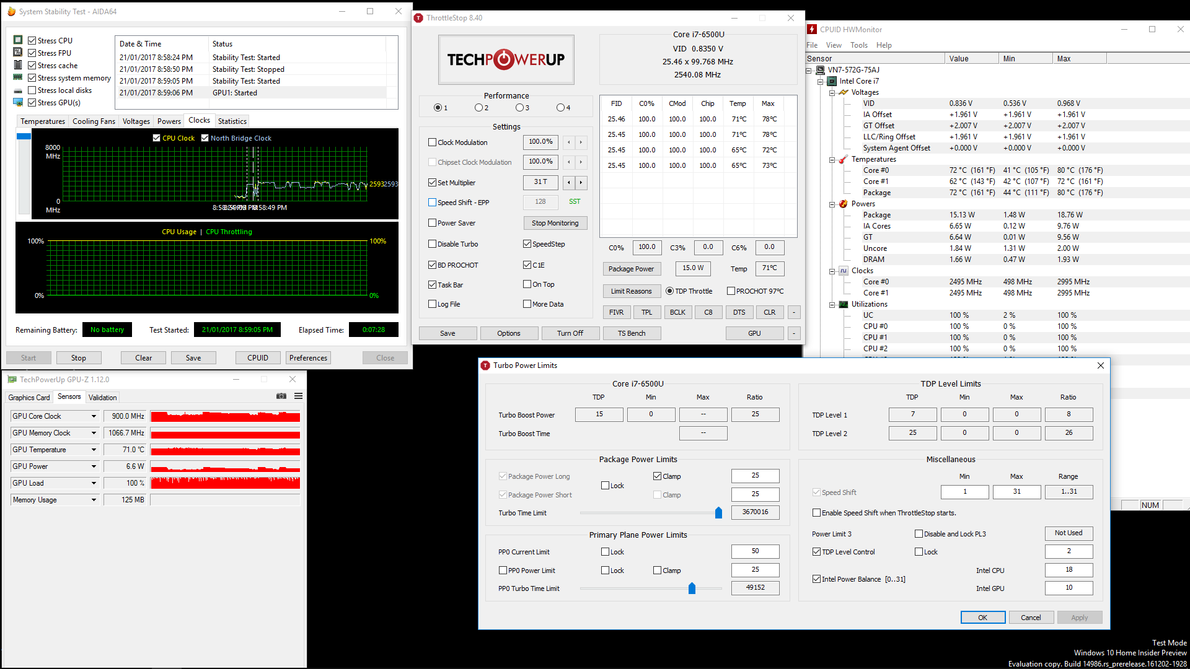Screen dimensions: 1190x669
Task: Open the GPU Temperature sensor dropdown
Action: pyautogui.click(x=94, y=450)
